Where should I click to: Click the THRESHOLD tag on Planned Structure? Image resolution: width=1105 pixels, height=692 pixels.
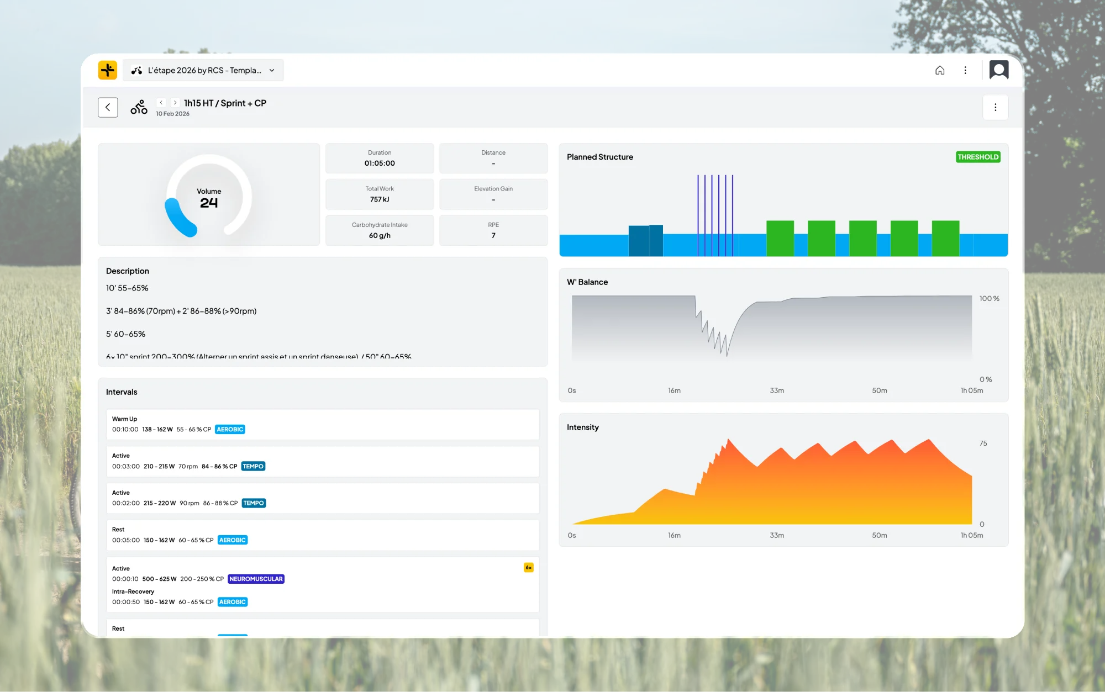click(977, 157)
